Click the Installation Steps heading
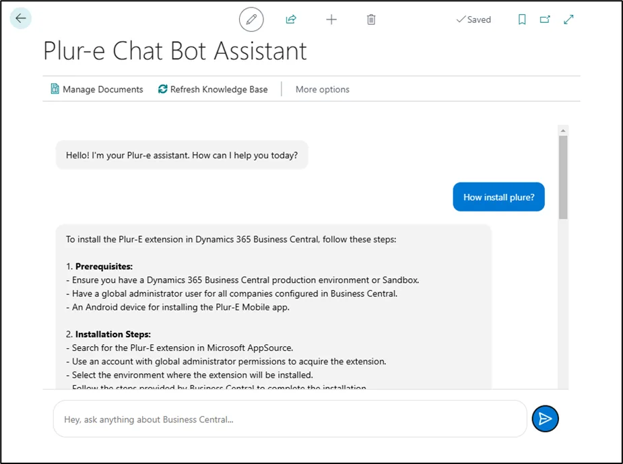This screenshot has height=464, width=623. (x=113, y=334)
